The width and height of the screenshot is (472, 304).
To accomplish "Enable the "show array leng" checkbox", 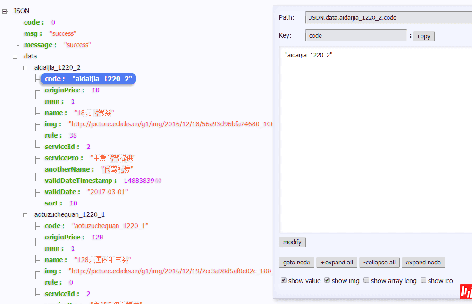I will [366, 280].
